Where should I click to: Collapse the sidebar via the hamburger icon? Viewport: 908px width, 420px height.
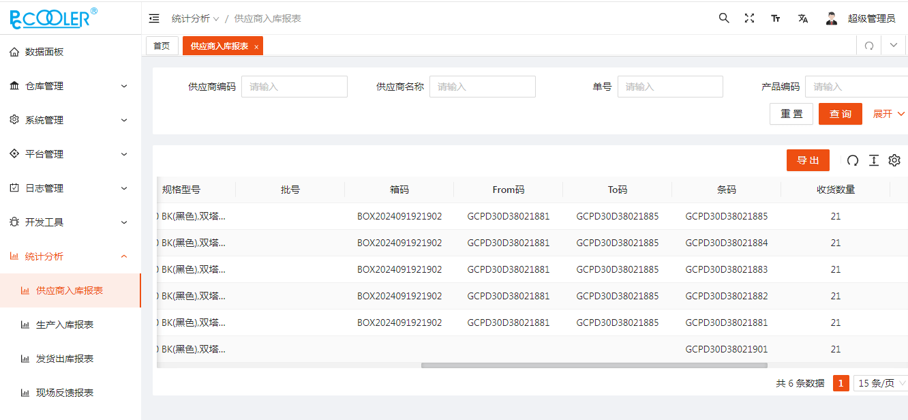(x=154, y=18)
